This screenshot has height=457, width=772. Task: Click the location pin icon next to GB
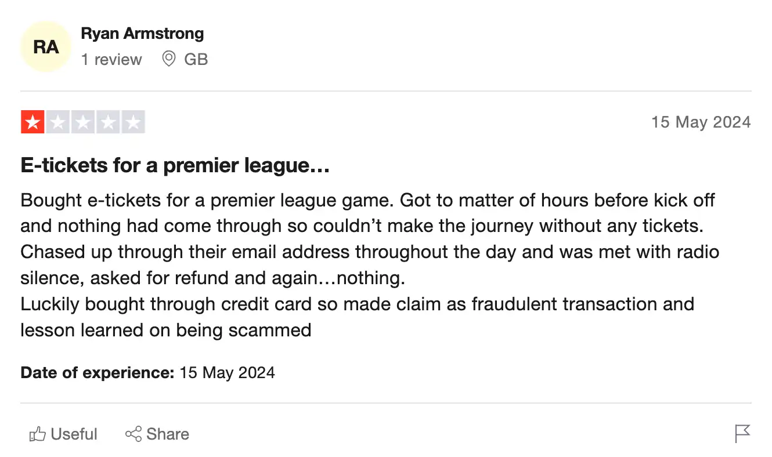[168, 59]
